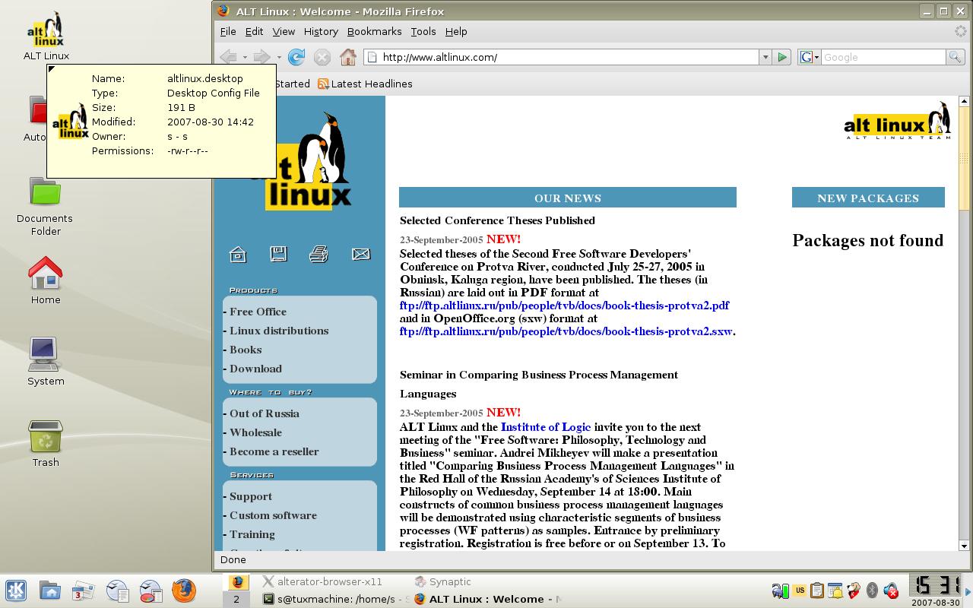Viewport: 973px width, 608px height.
Task: Open the book-thesis-protva2.pdf link
Action: [x=564, y=306]
